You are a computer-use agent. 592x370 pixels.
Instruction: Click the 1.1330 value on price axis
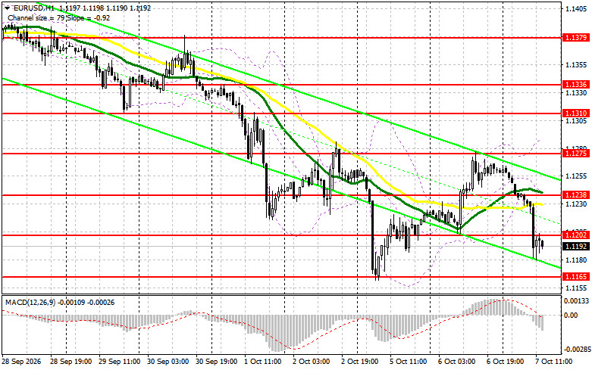[x=576, y=92]
